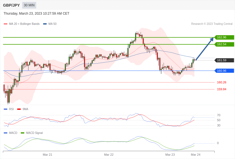
Task: Click the MA 20 + Bollinger Bands legend label
Action: 24,24
